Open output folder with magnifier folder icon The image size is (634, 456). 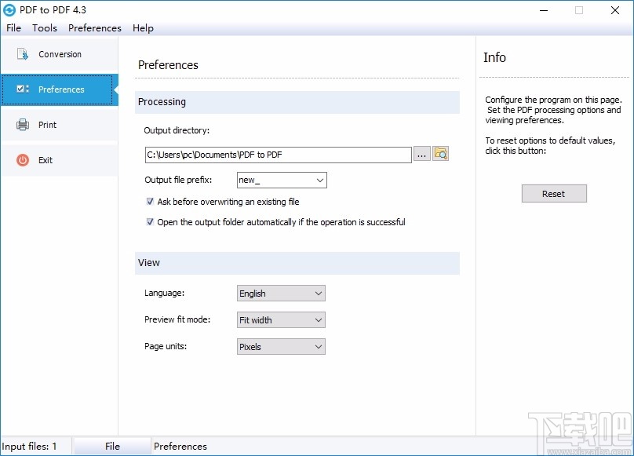click(x=440, y=154)
